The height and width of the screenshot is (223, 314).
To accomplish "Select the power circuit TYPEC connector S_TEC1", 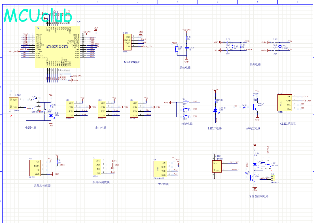I will point(14,104).
